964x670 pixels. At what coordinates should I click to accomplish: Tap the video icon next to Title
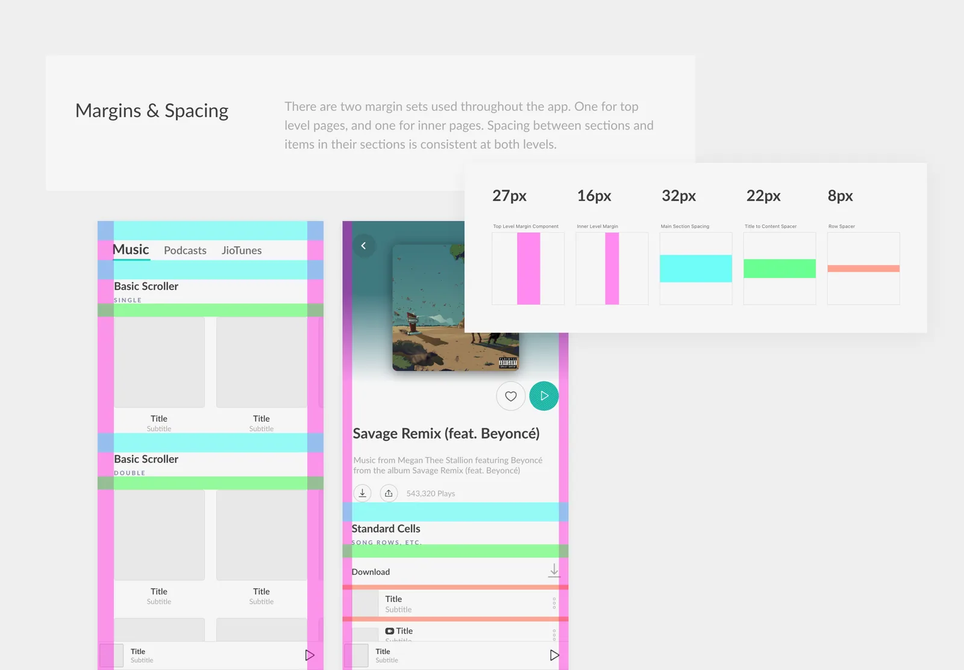coord(390,631)
